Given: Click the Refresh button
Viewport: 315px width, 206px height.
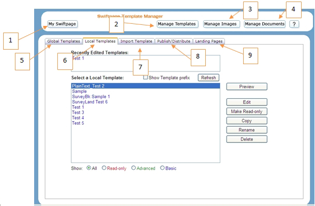Looking at the screenshot, I should (208, 78).
